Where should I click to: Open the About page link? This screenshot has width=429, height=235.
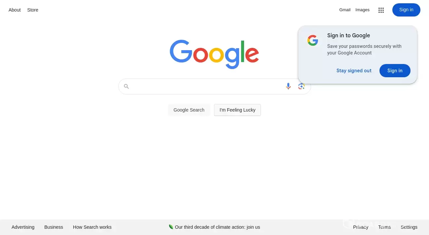click(15, 10)
